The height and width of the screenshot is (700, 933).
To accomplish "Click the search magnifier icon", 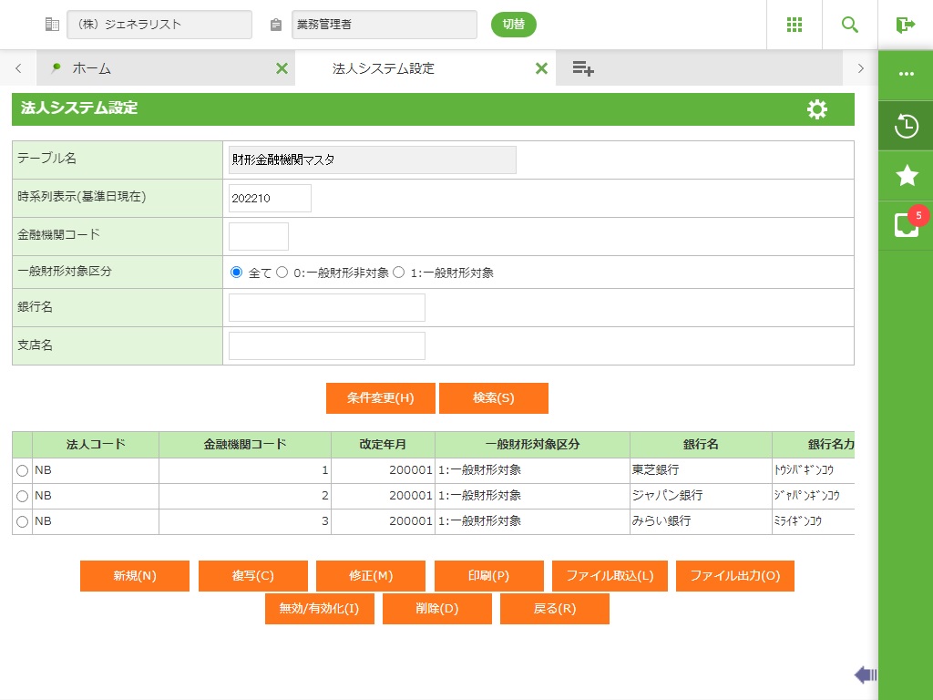I will click(x=850, y=25).
